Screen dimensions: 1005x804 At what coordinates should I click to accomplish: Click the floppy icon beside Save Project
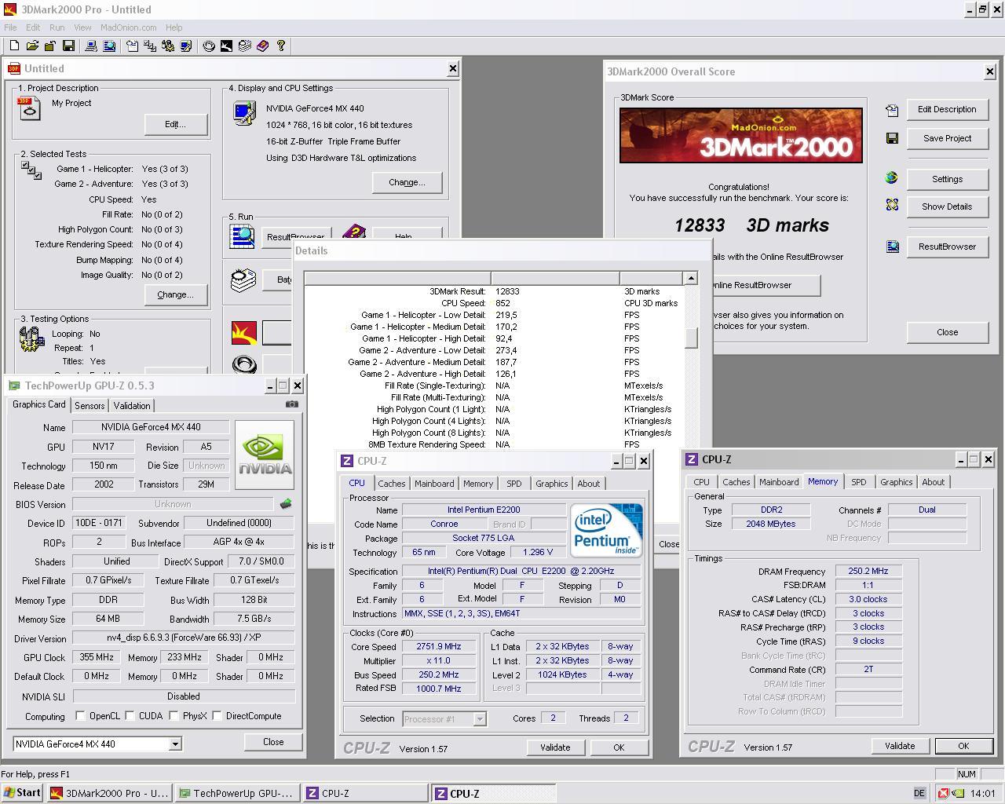click(x=892, y=138)
